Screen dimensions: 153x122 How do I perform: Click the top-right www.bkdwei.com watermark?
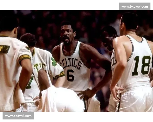pos(134,6)
